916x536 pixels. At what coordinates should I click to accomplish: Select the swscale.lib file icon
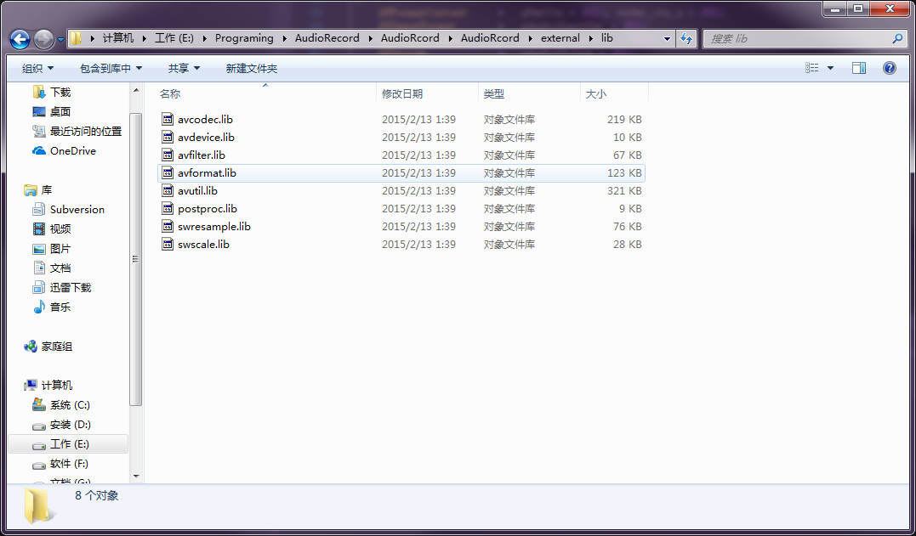(168, 245)
